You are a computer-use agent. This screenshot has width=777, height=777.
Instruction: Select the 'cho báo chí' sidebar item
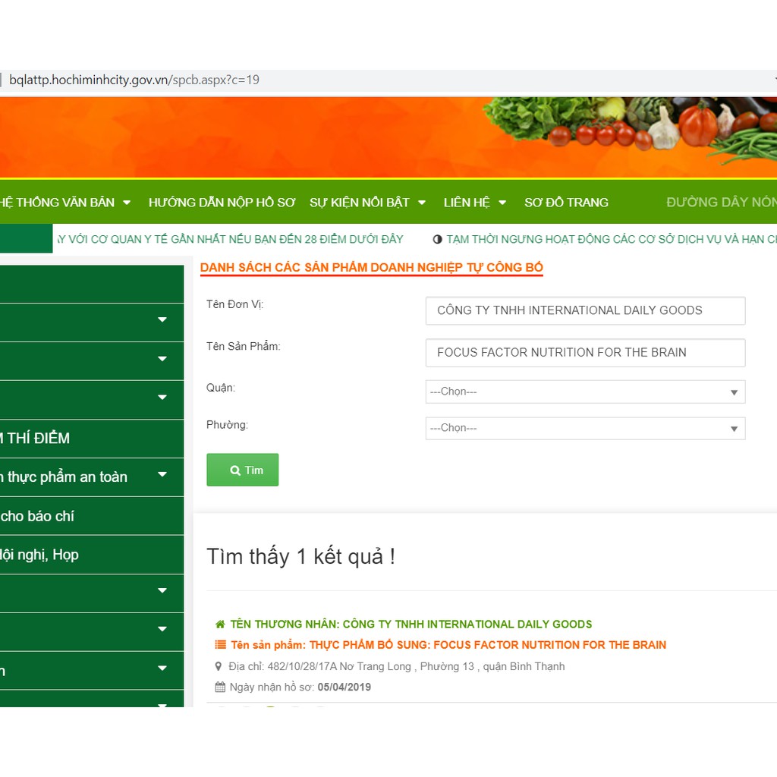pyautogui.click(x=38, y=516)
